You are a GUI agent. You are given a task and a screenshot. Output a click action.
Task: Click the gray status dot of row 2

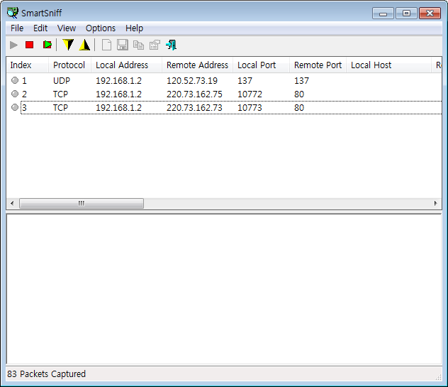coord(15,94)
